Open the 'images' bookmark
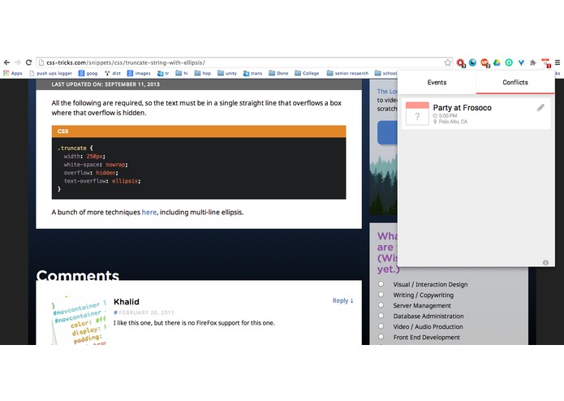Image resolution: width=564 pixels, height=401 pixels. tap(139, 73)
